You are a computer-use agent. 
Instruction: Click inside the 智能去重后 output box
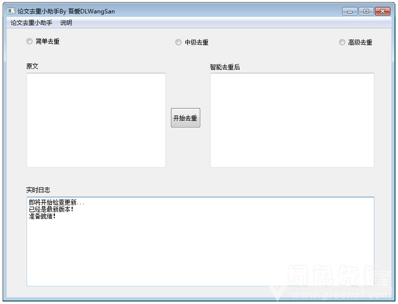point(292,120)
